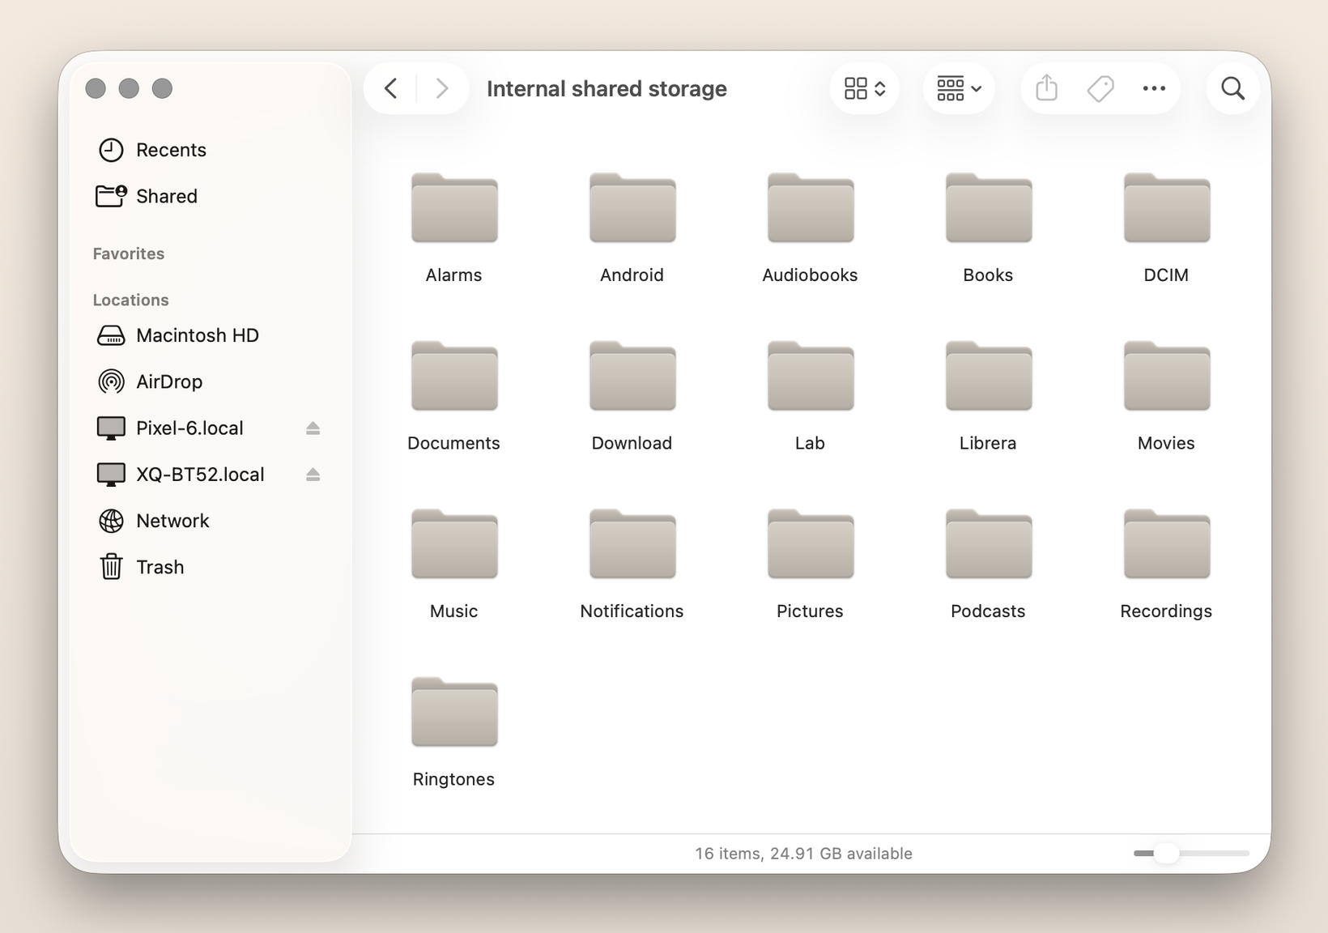Click the Search magnifier icon

point(1232,88)
